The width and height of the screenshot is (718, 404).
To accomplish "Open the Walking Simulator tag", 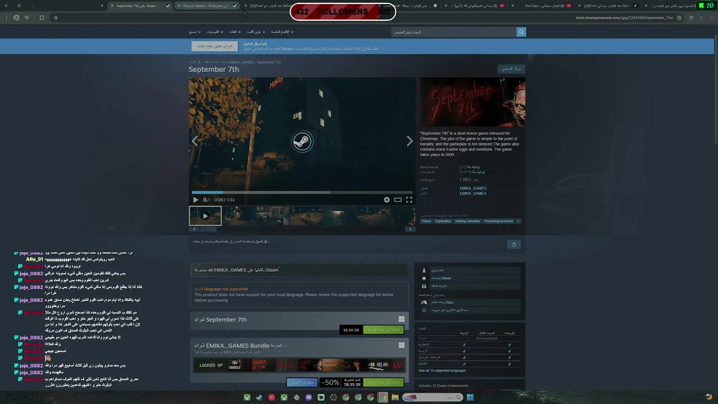I will [467, 221].
